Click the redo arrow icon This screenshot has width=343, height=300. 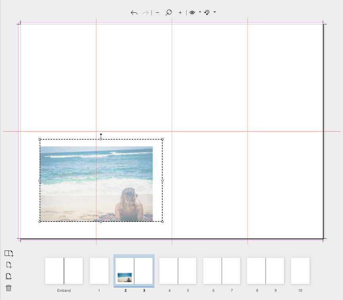(146, 13)
